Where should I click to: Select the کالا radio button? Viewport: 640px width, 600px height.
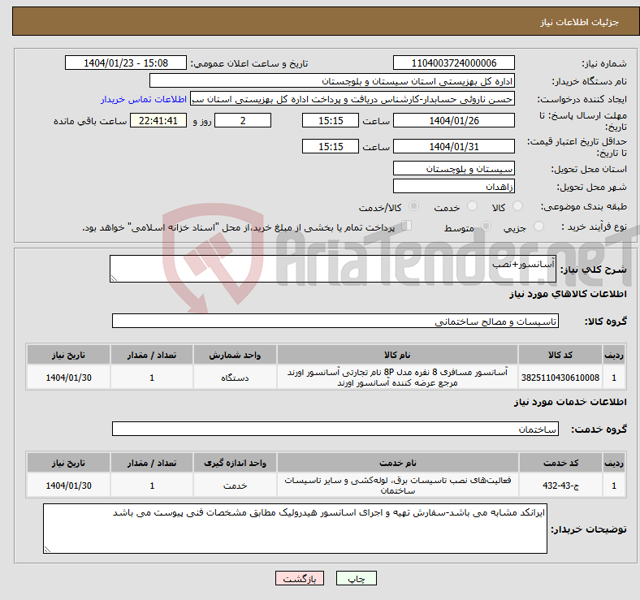(x=517, y=206)
